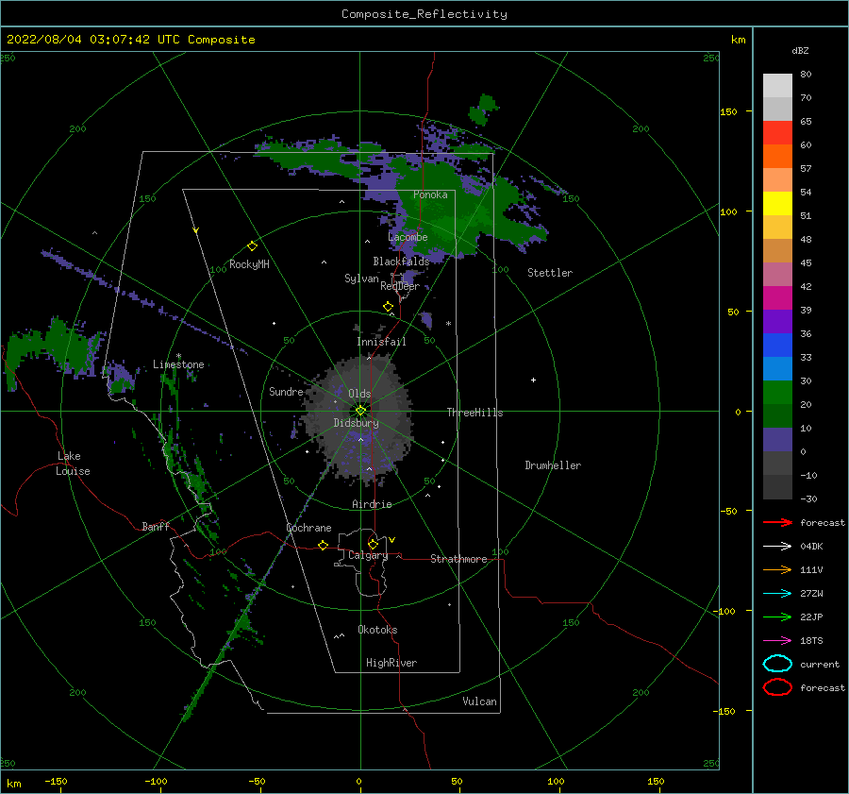Select the Banff label
The width and height of the screenshot is (849, 794).
pyautogui.click(x=156, y=526)
